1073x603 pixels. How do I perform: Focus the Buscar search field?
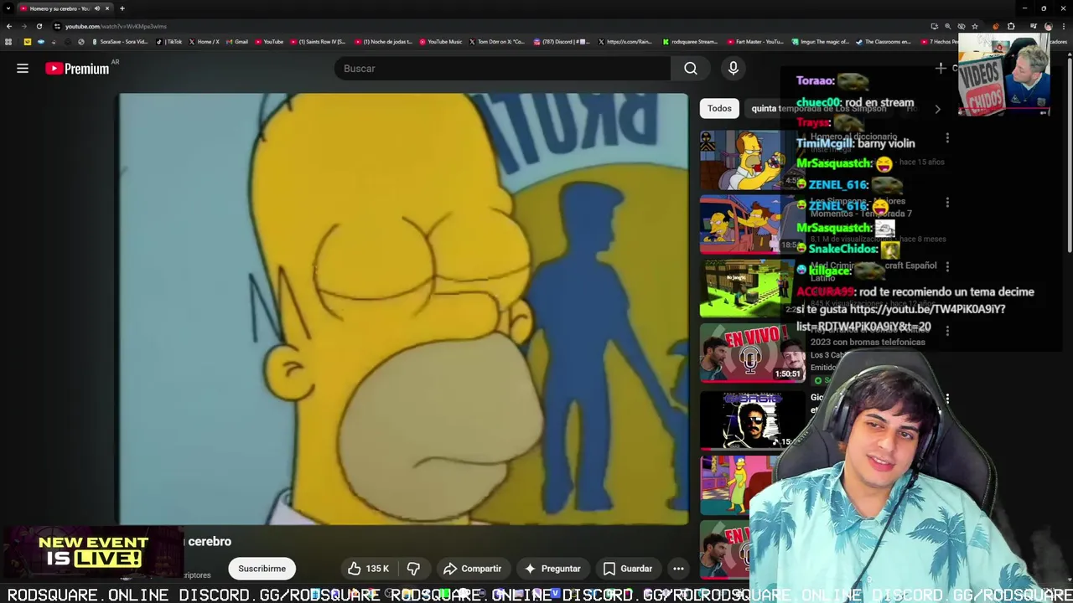click(x=501, y=69)
